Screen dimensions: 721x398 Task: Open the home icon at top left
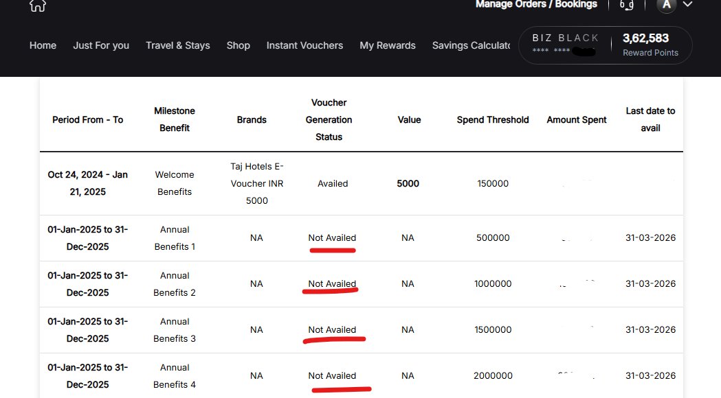[x=38, y=5]
